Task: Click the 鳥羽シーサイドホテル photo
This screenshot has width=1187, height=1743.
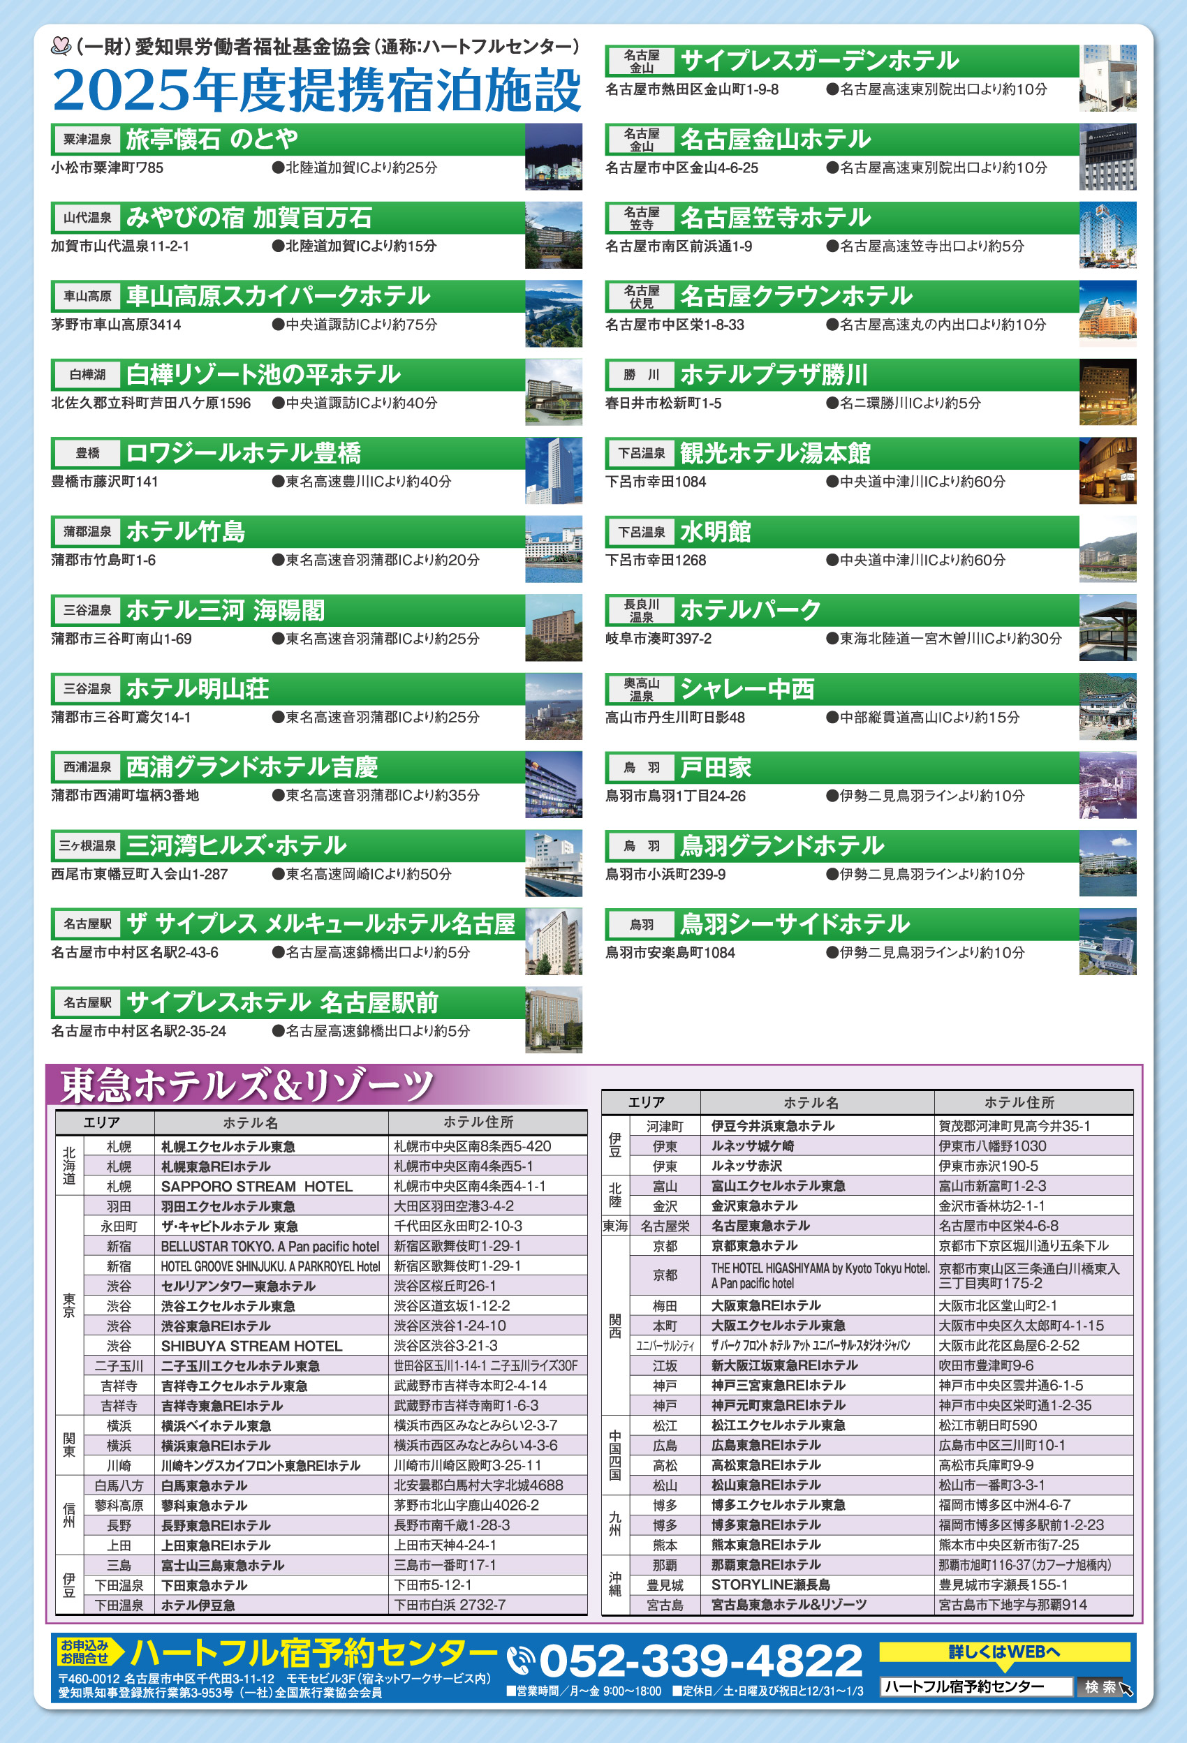Action: point(1107,942)
